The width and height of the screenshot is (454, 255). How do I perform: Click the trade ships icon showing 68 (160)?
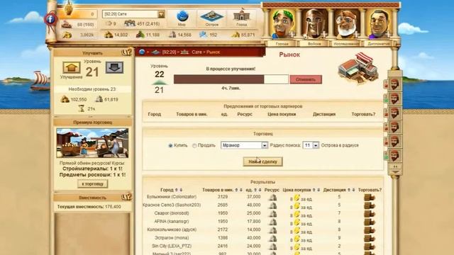pyautogui.click(x=67, y=25)
